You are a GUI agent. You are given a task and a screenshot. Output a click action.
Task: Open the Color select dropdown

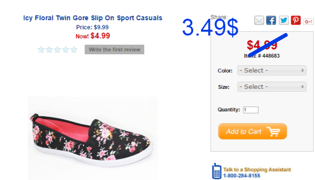(x=272, y=70)
